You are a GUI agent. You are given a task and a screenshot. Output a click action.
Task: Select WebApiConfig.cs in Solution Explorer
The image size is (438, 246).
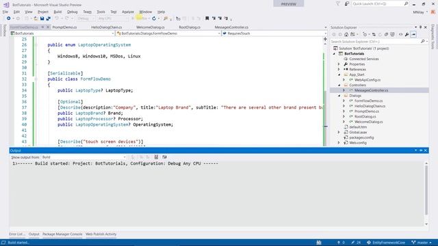point(368,80)
